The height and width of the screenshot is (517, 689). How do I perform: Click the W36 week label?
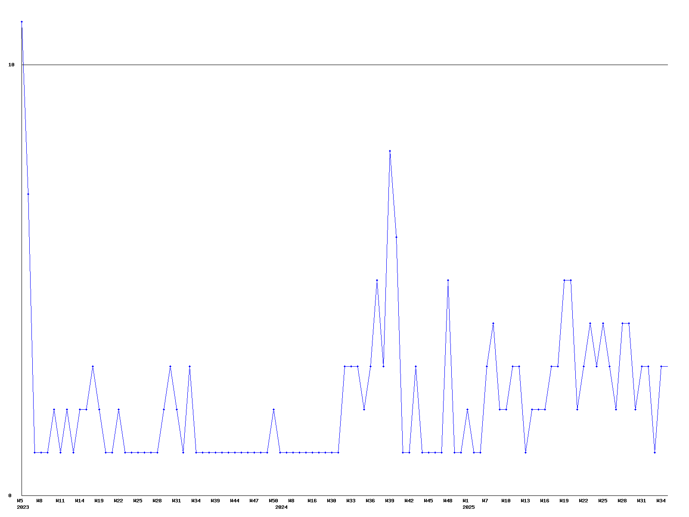pos(370,501)
